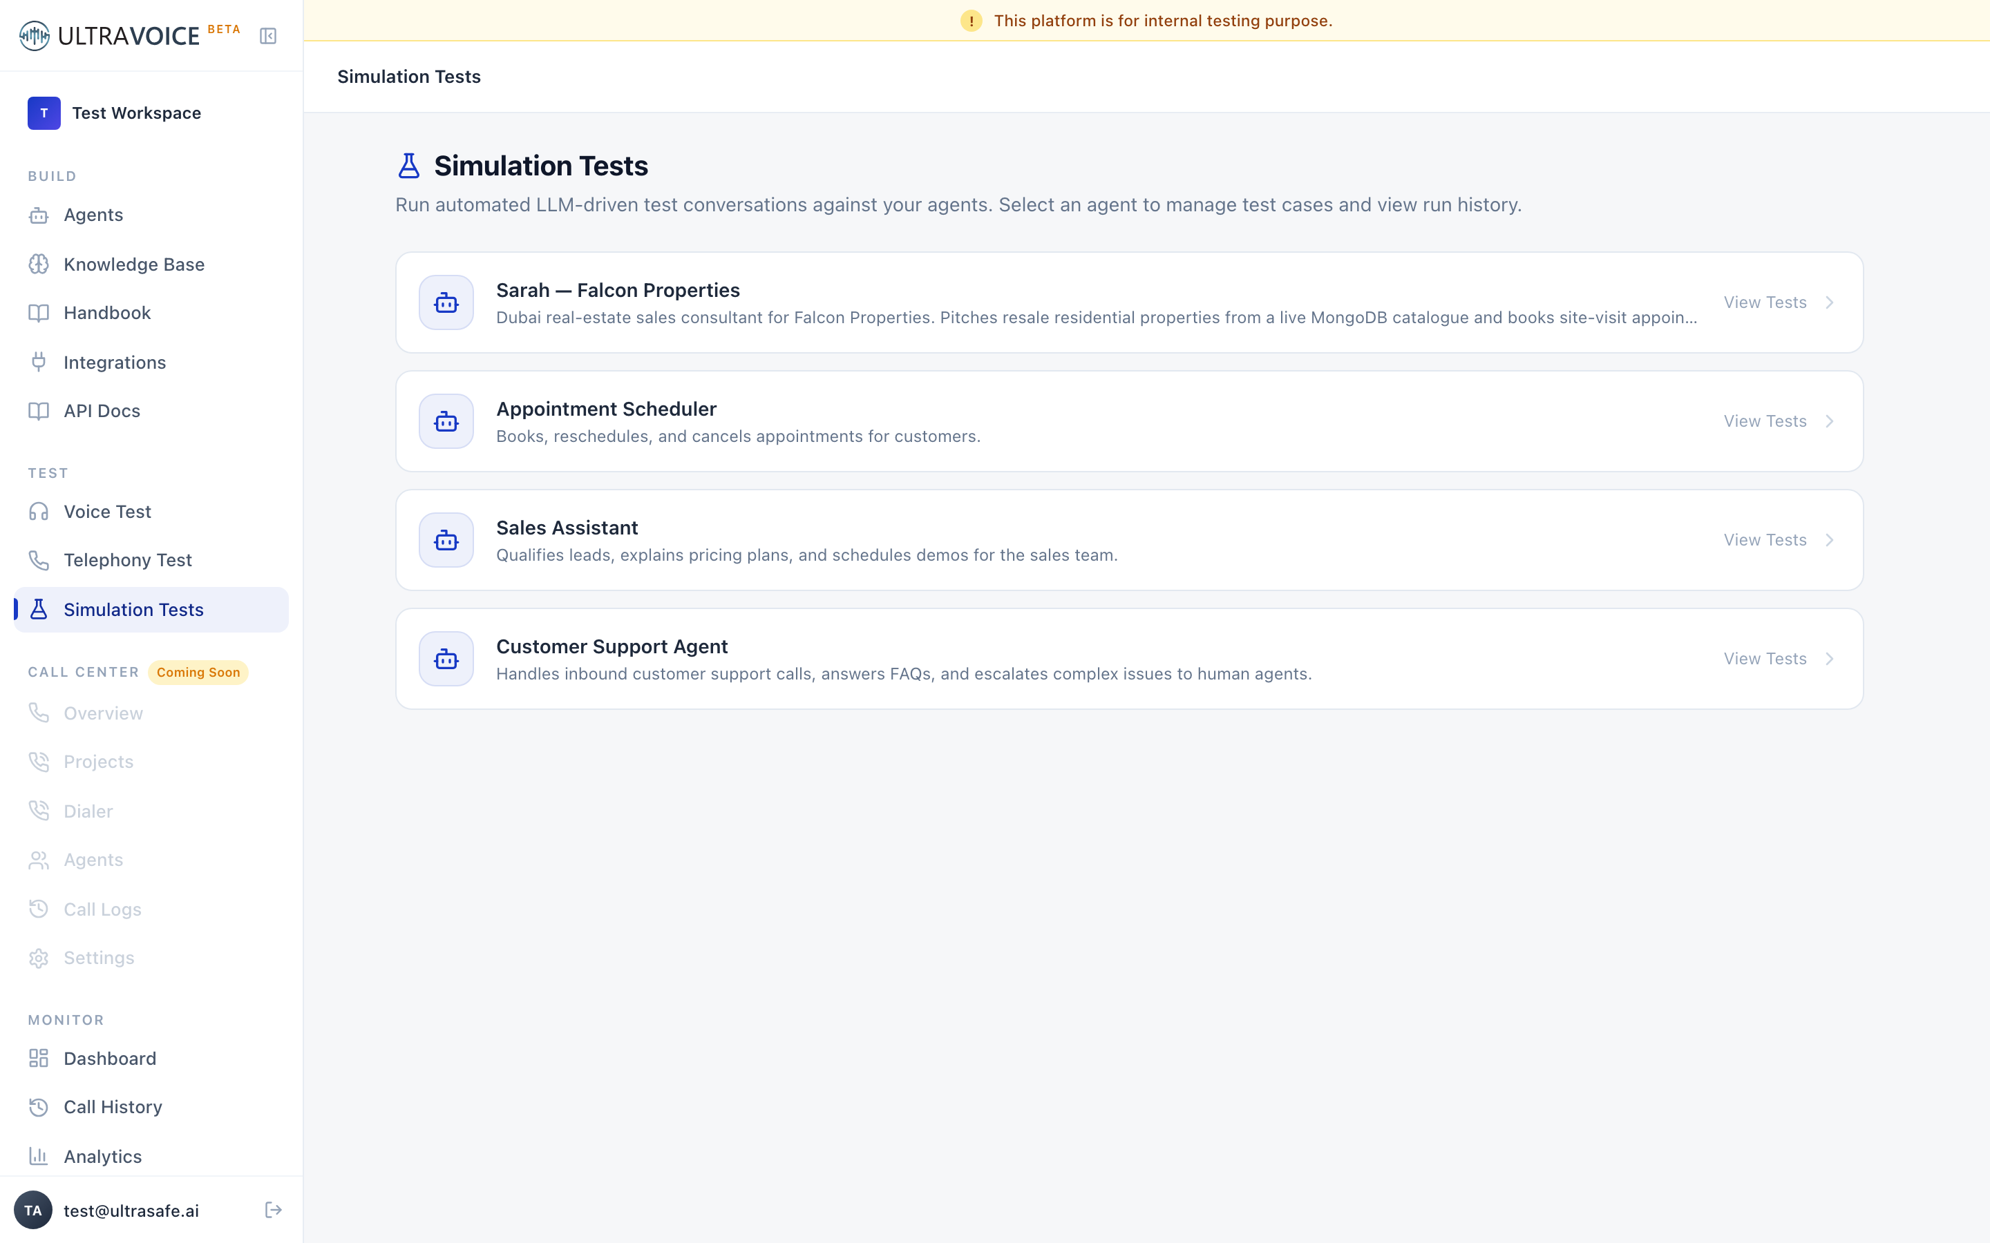The height and width of the screenshot is (1243, 1990).
Task: Click the Sarah — Falcon Properties title
Action: click(618, 290)
